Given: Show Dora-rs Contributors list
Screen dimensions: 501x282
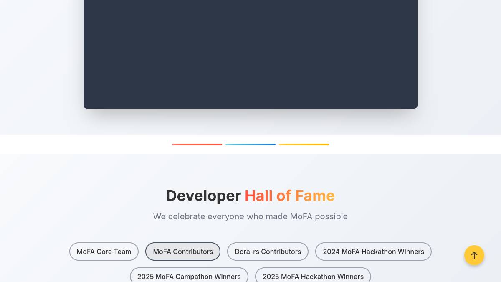Looking at the screenshot, I should click(268, 252).
